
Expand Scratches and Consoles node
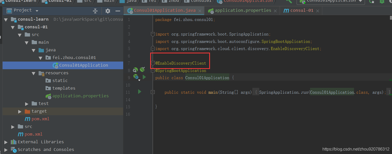(x=6, y=150)
